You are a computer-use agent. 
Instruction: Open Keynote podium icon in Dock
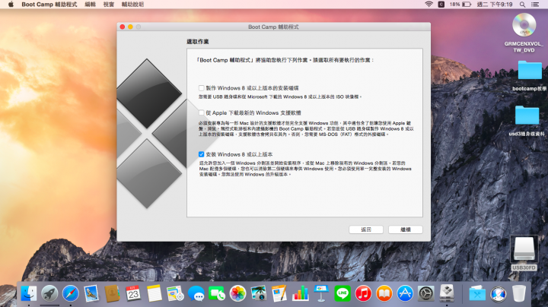click(321, 293)
